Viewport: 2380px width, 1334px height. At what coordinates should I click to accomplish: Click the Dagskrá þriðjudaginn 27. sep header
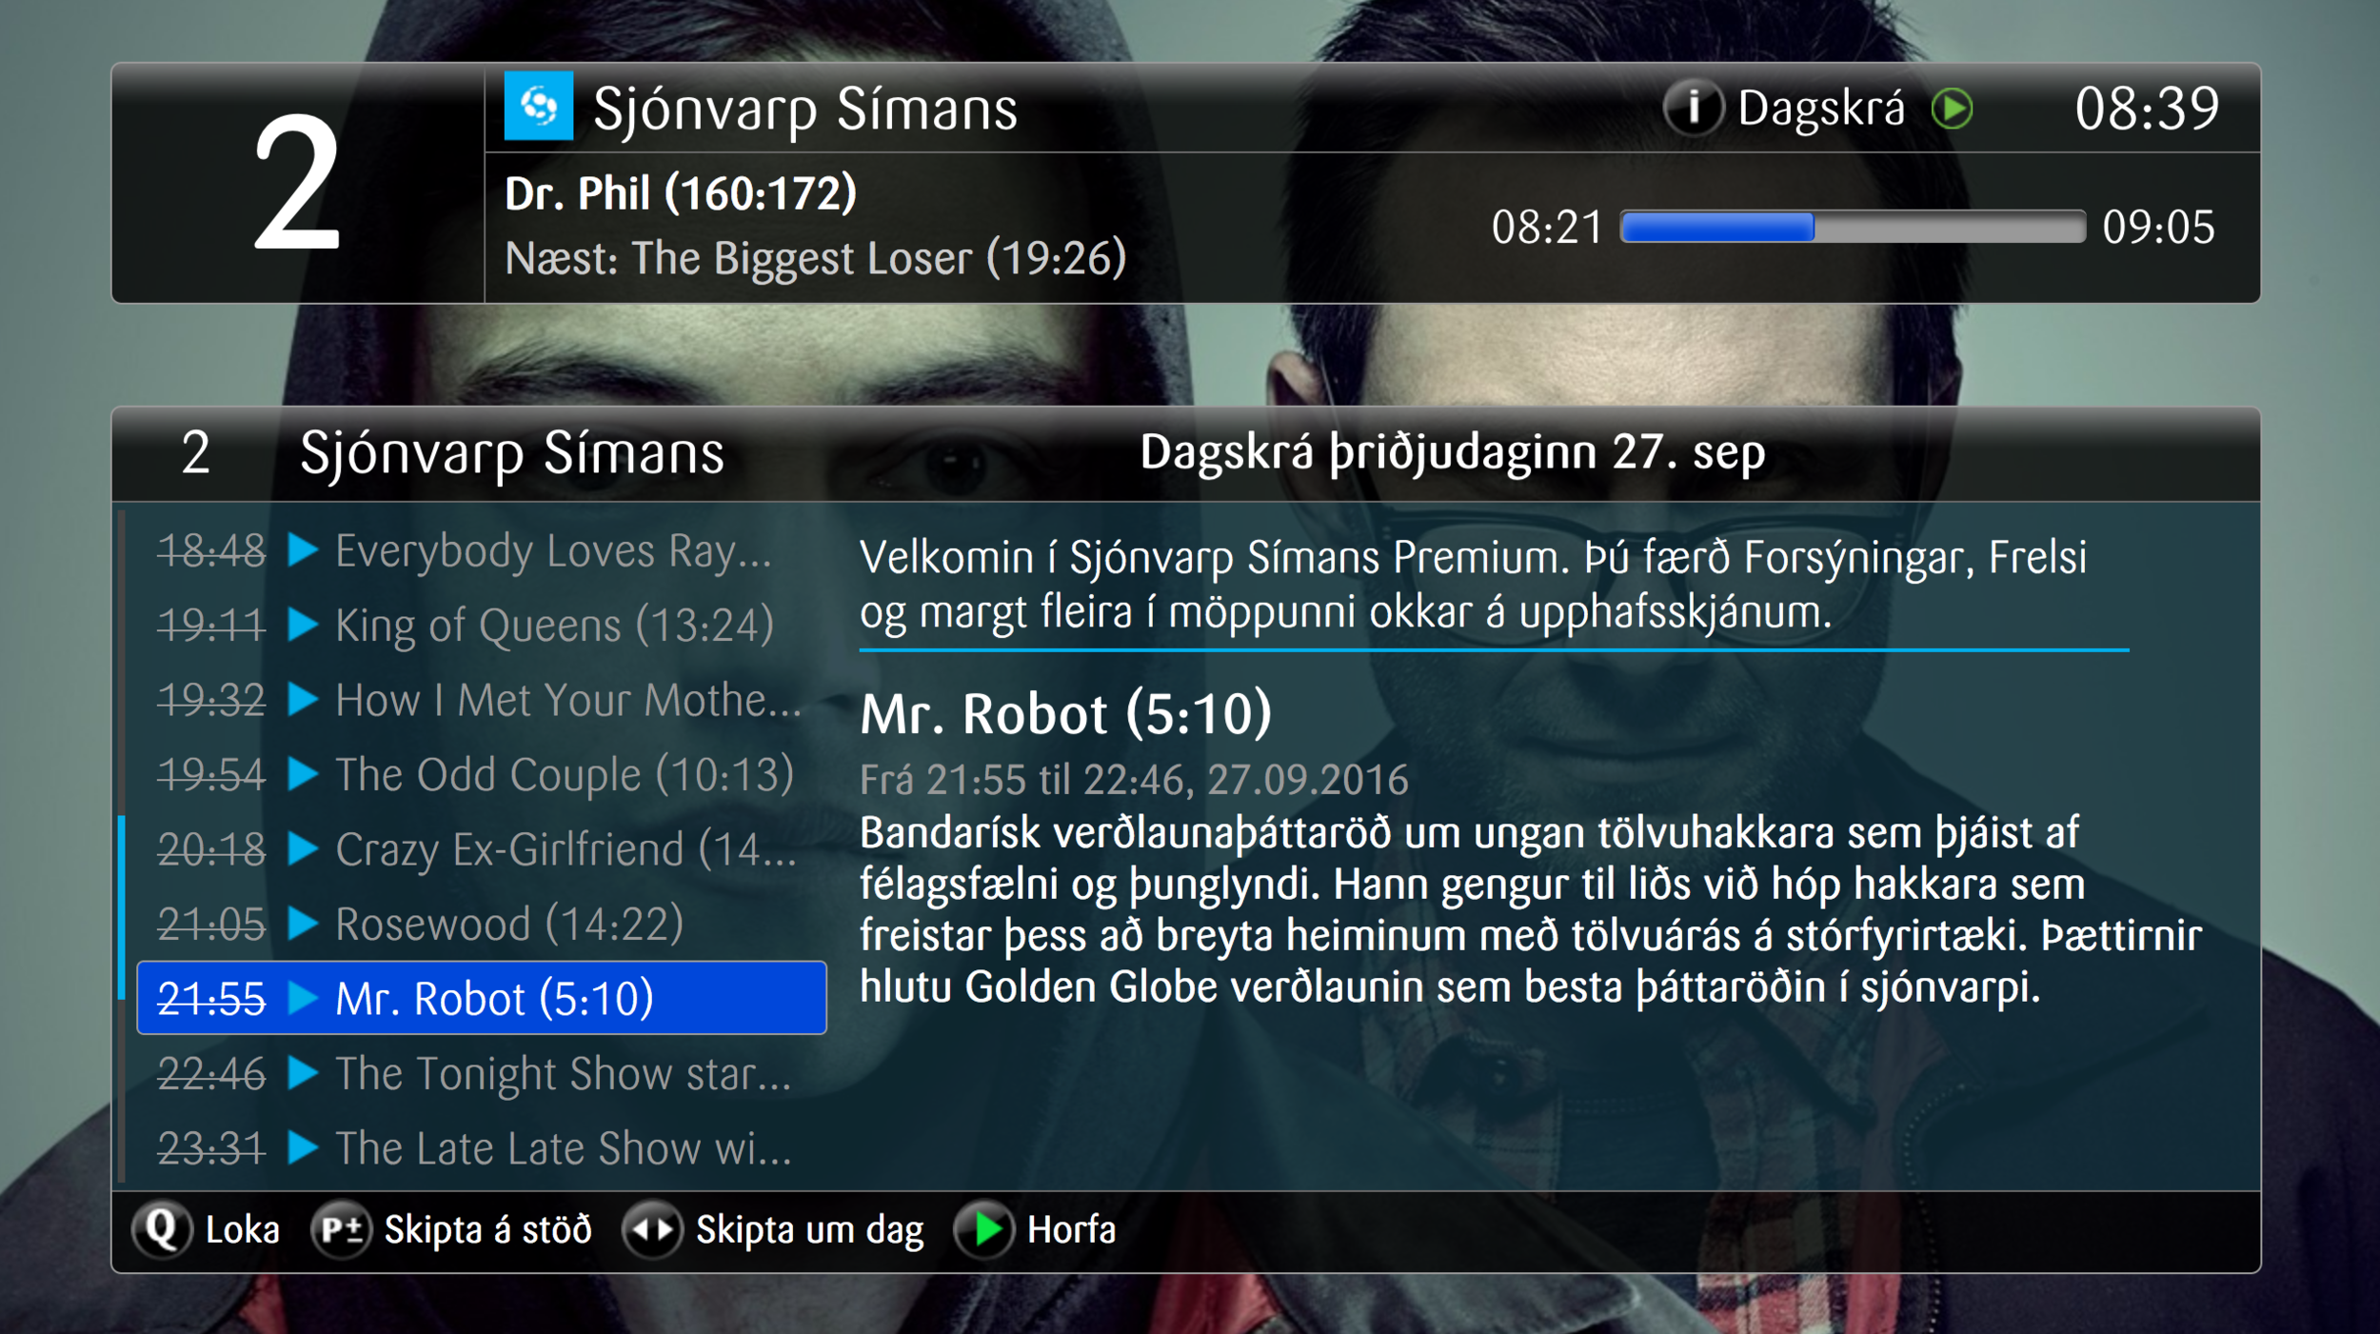pos(1453,452)
